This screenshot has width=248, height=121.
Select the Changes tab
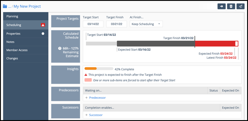pyautogui.click(x=12, y=58)
